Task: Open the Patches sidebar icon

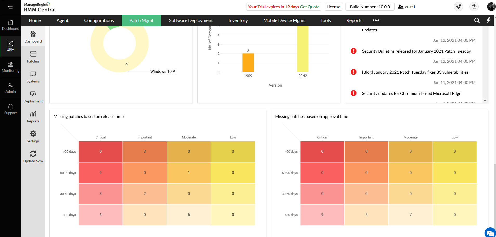Action: tap(33, 54)
